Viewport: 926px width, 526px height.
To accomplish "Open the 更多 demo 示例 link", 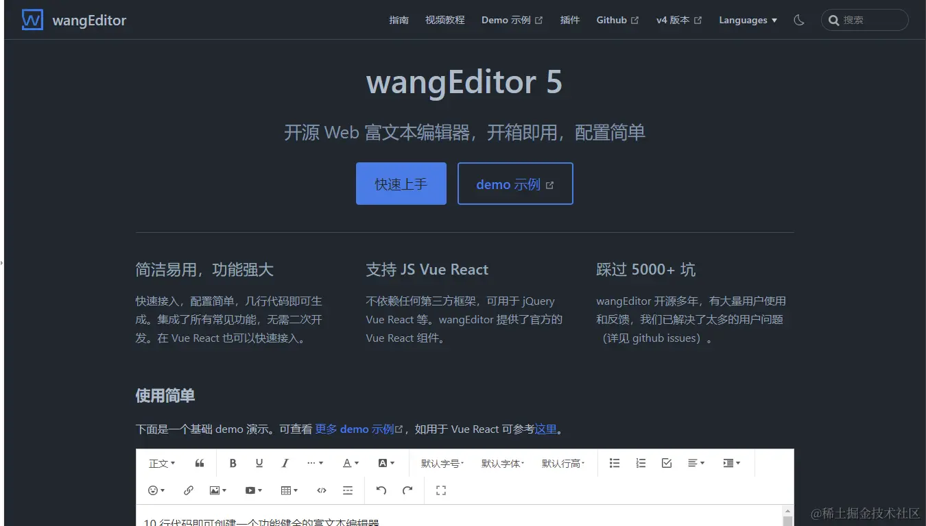I will [359, 429].
